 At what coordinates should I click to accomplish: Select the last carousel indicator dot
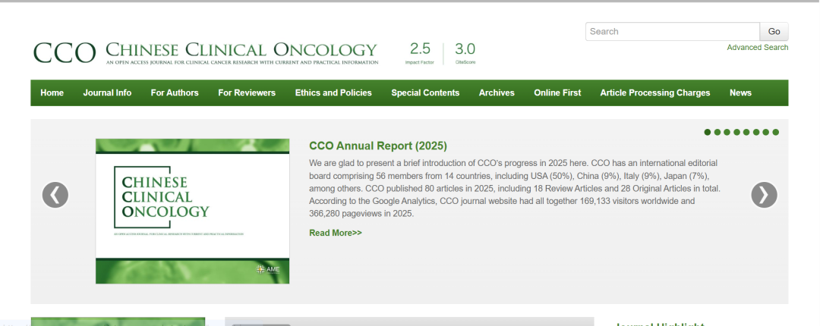(x=776, y=133)
